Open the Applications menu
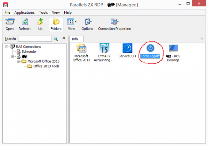Image resolution: width=208 pixels, height=146 pixels. (24, 12)
